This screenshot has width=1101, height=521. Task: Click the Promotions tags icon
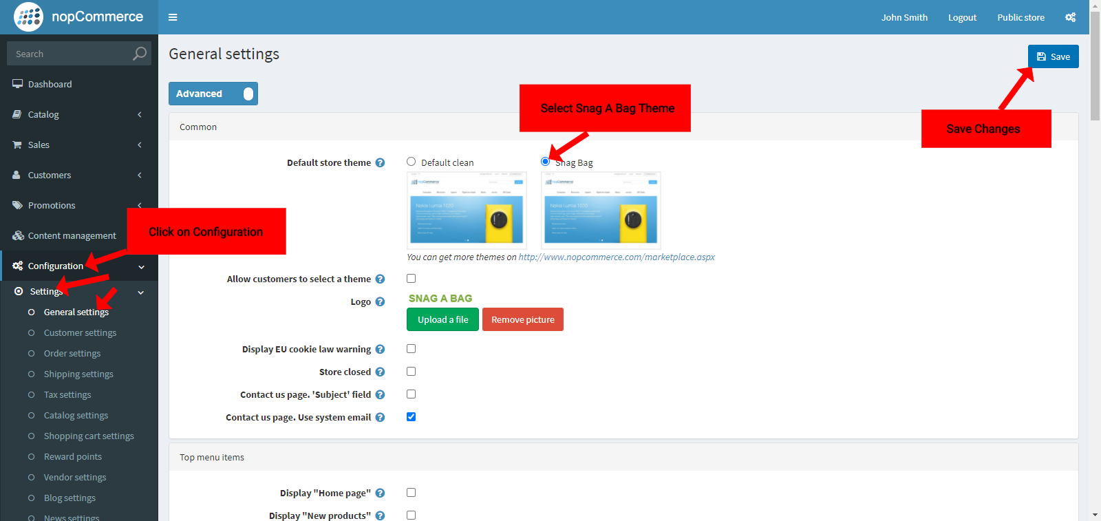(17, 205)
